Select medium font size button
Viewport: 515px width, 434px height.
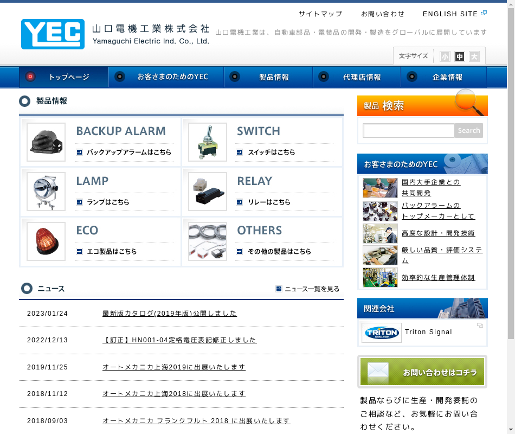click(460, 56)
